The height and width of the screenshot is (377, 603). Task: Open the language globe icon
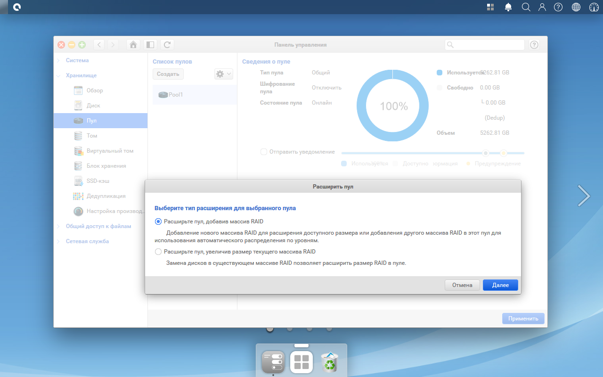(576, 7)
